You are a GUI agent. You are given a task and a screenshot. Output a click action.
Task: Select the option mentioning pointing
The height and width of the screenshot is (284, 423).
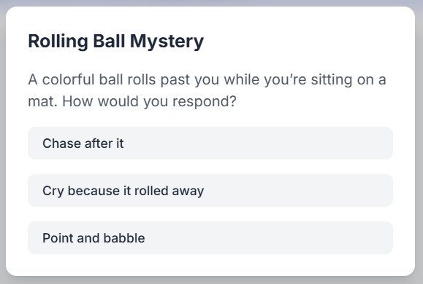pyautogui.click(x=210, y=237)
